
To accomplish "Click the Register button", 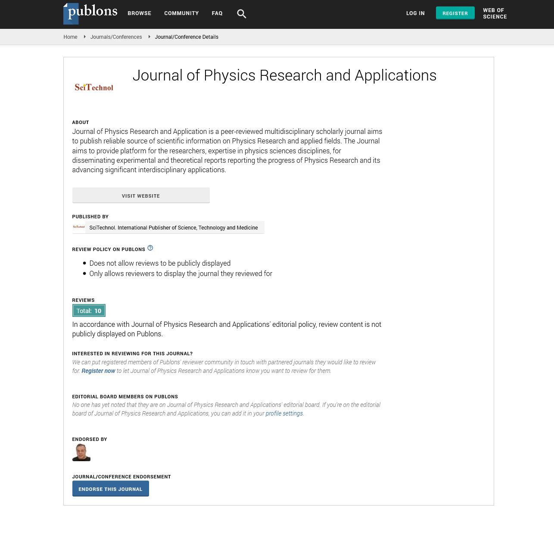I will click(x=455, y=13).
